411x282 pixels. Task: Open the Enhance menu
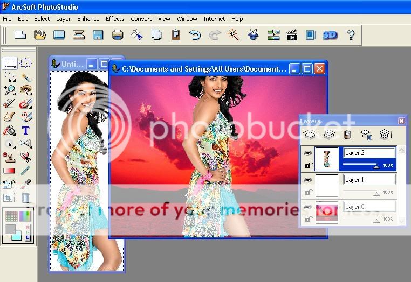[x=88, y=19]
